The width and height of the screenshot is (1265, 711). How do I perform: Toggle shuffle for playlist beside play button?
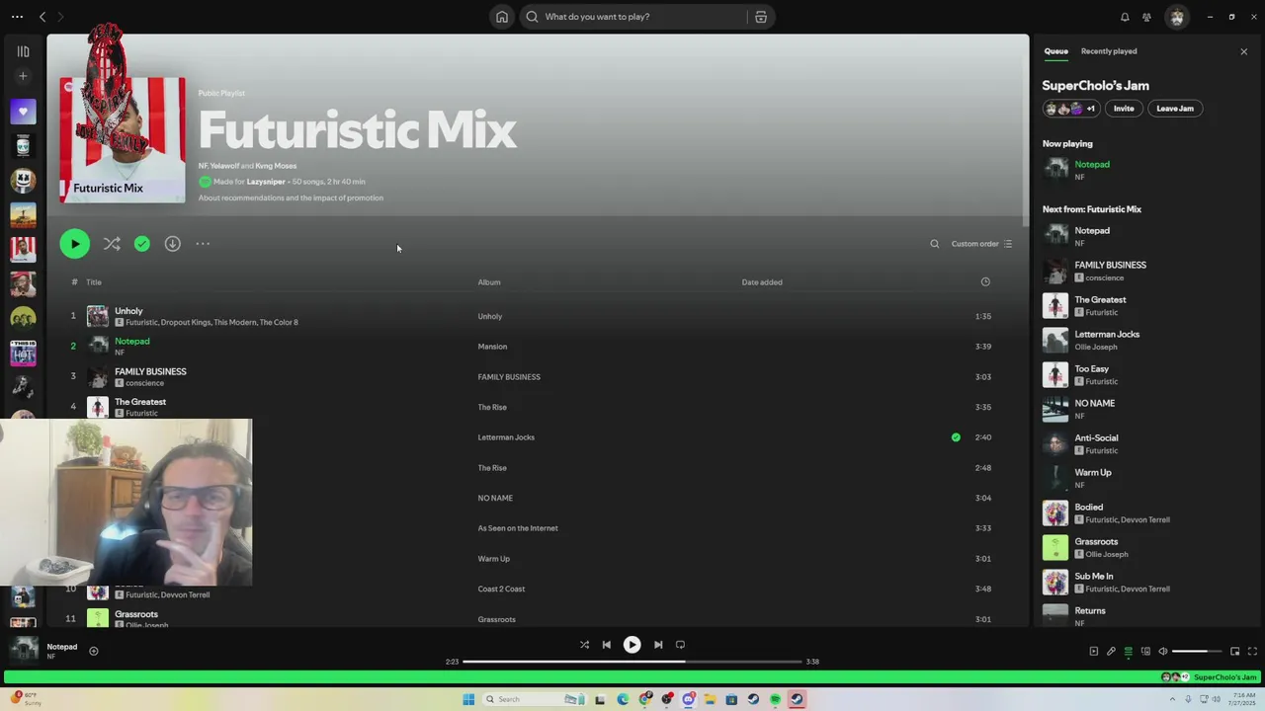[x=112, y=244]
